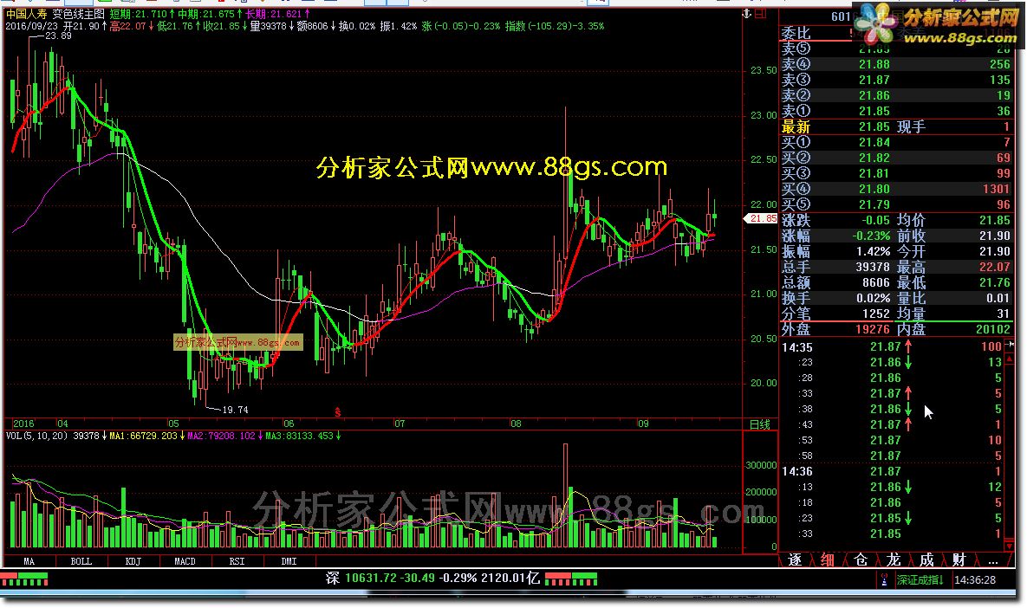The width and height of the screenshot is (1027, 608).
Task: Open the 龙 tab in the side panel
Action: (894, 560)
